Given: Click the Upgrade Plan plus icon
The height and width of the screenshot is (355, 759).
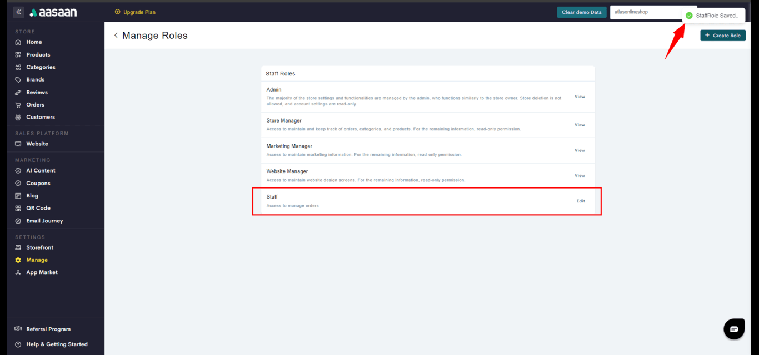Looking at the screenshot, I should tap(117, 12).
